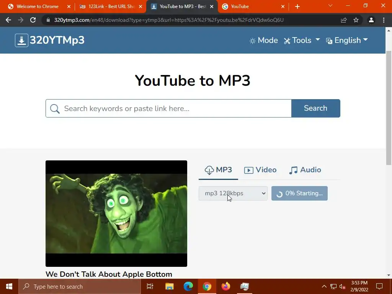This screenshot has width=392, height=294.
Task: Switch to the YouTube Google browser tab
Action: 240,7
